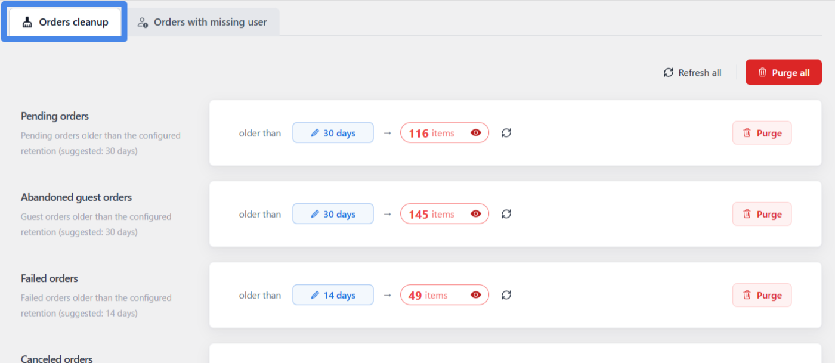
Task: Switch to Orders with missing user tab
Action: click(203, 22)
